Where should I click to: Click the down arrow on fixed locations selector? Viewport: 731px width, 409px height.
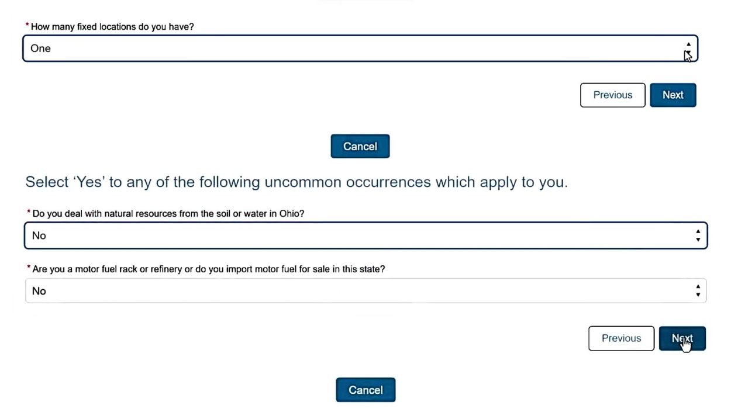[x=688, y=54]
